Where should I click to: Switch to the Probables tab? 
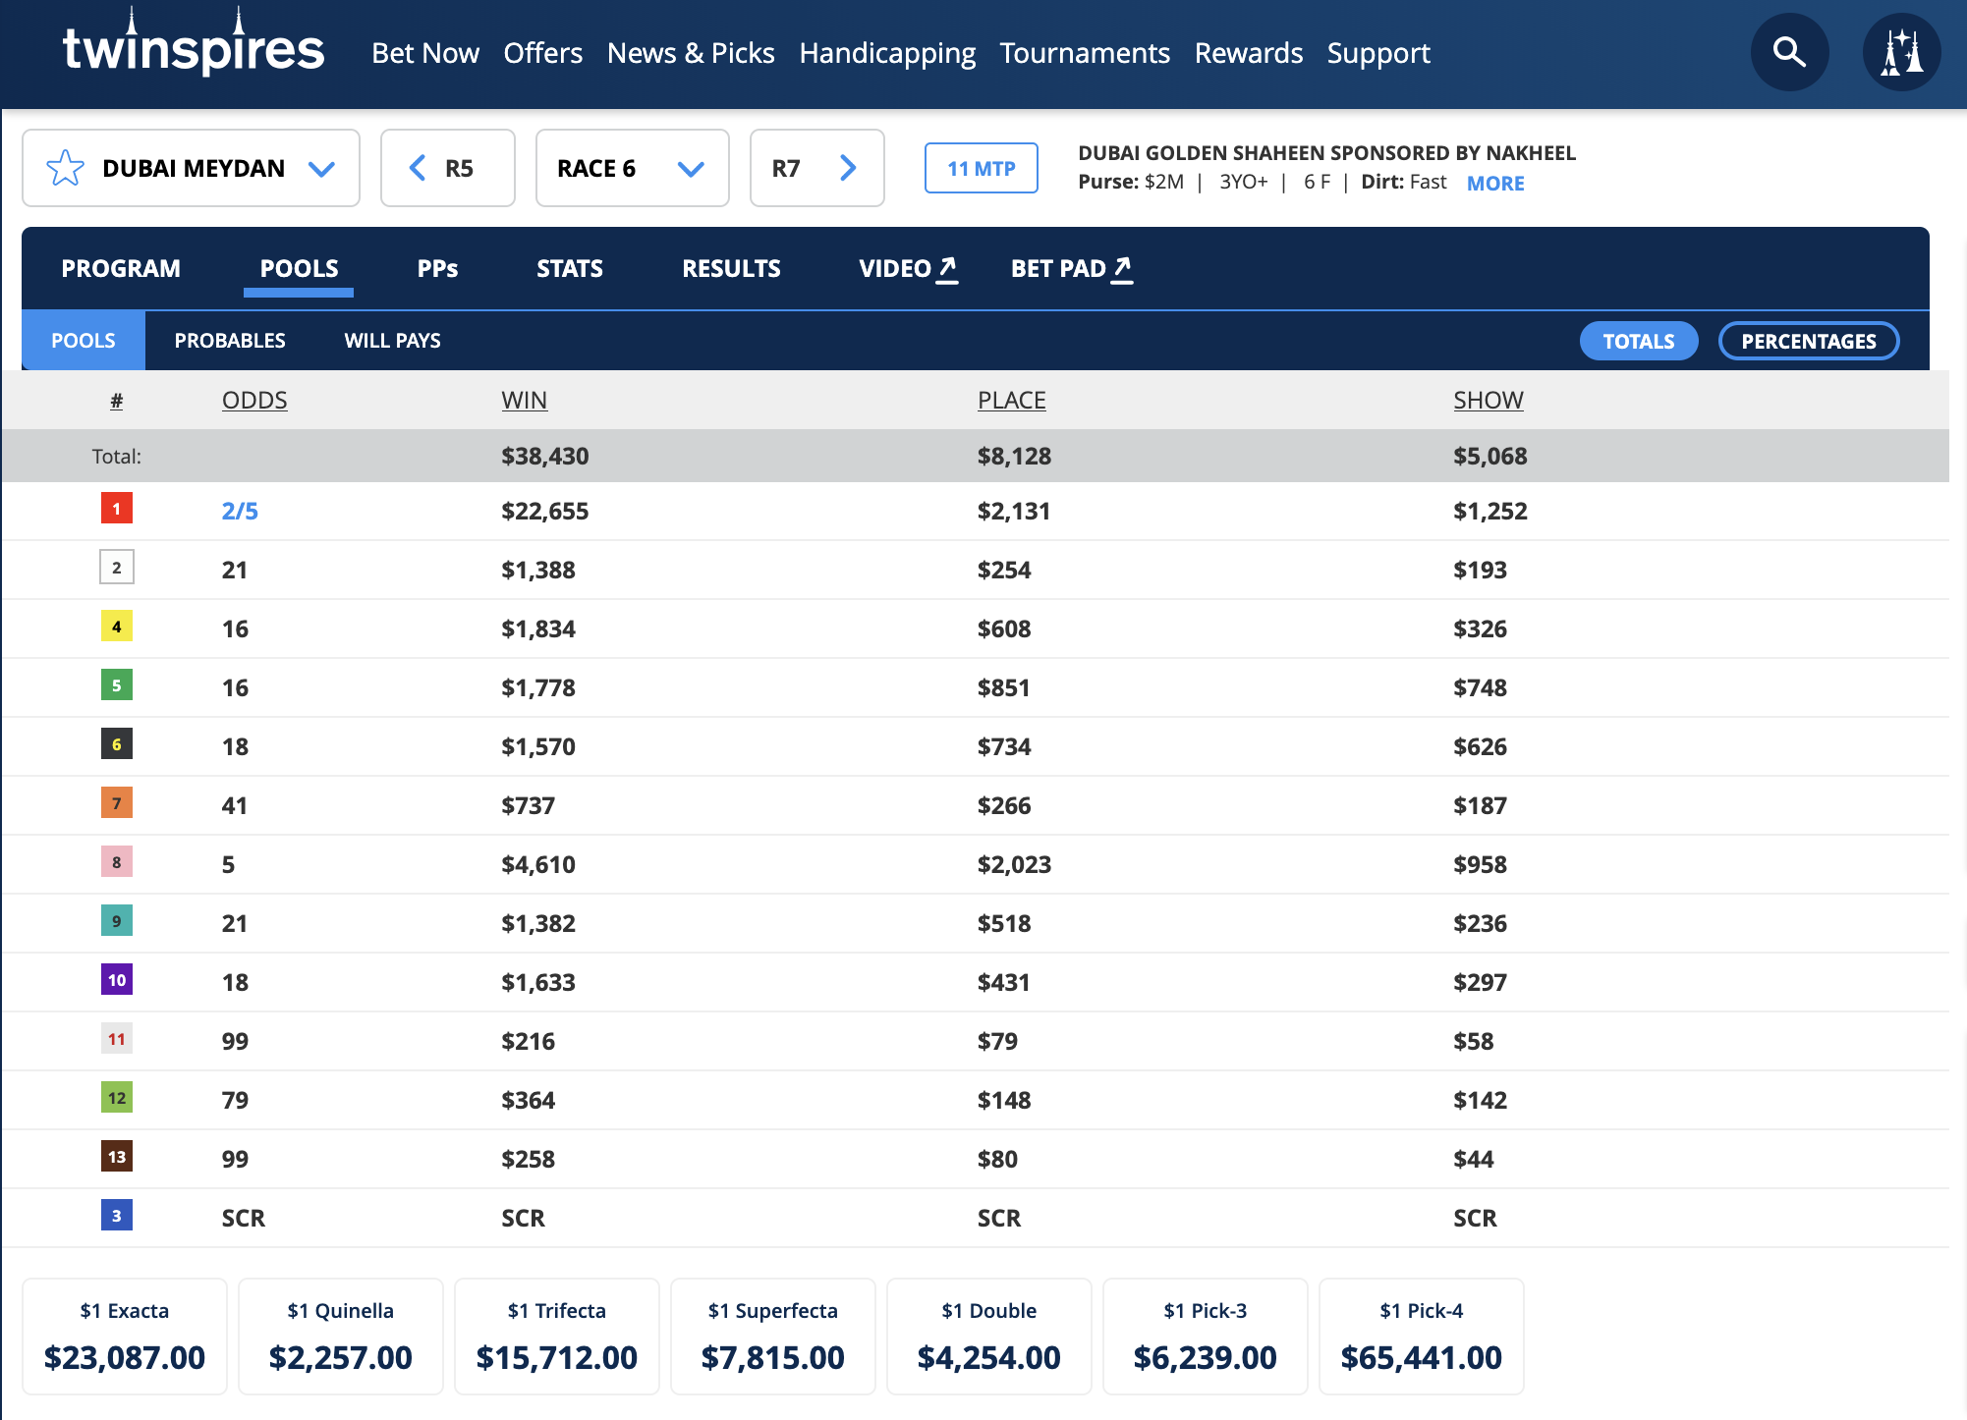click(x=230, y=341)
